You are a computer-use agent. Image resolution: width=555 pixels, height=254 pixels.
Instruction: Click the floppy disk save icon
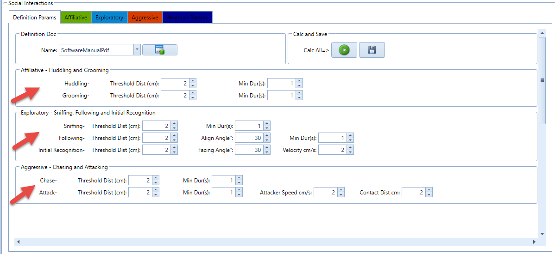[372, 50]
